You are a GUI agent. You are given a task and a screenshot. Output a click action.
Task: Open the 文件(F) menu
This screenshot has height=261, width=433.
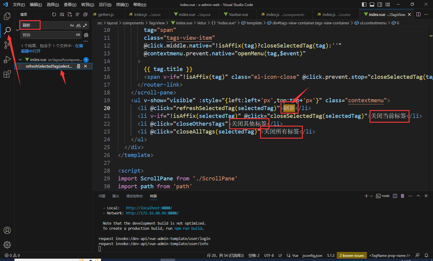click(19, 5)
